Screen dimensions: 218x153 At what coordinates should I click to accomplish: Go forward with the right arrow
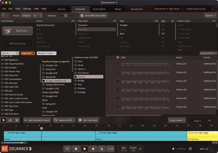[x=7, y=16]
